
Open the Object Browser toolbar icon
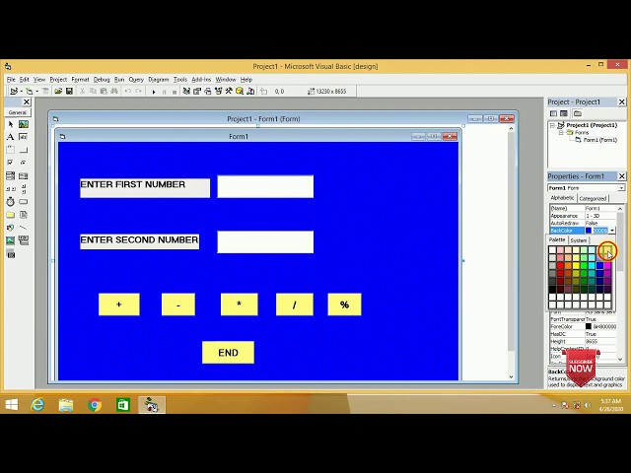218,92
